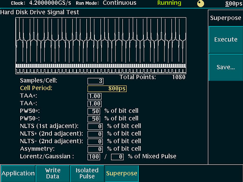Click the TAA- value field
This screenshot has width=243, height=182.
click(94, 104)
